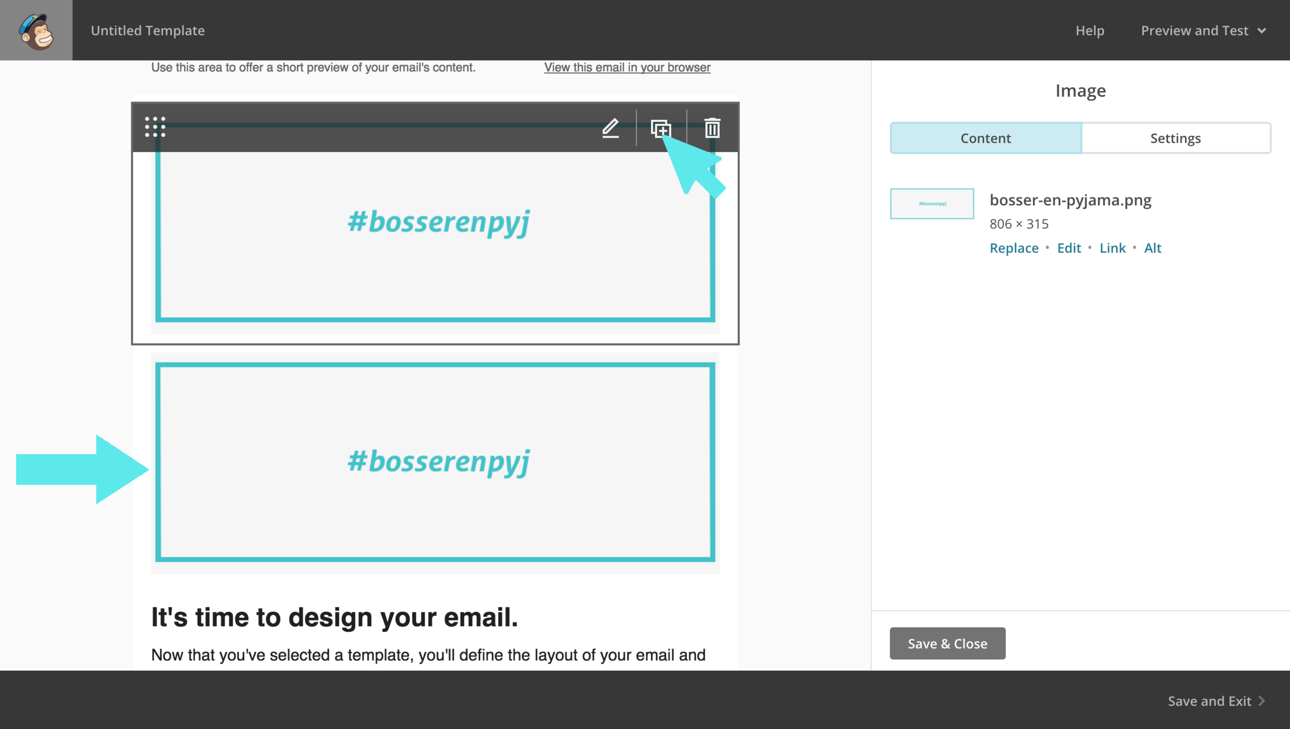This screenshot has width=1290, height=729.
Task: Switch to the Settings tab
Action: 1175,138
